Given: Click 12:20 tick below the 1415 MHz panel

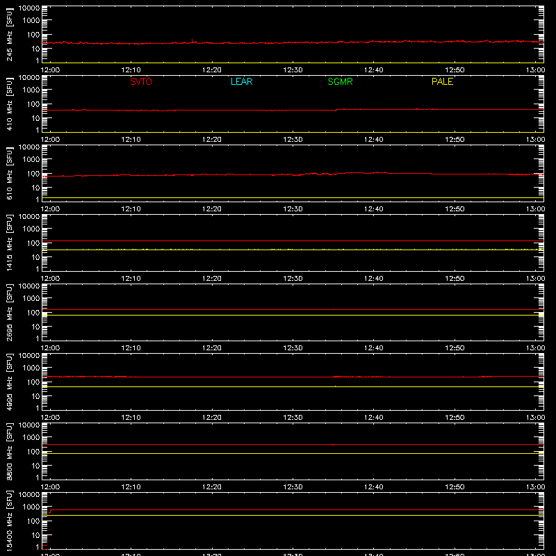Looking at the screenshot, I should click(x=212, y=279).
